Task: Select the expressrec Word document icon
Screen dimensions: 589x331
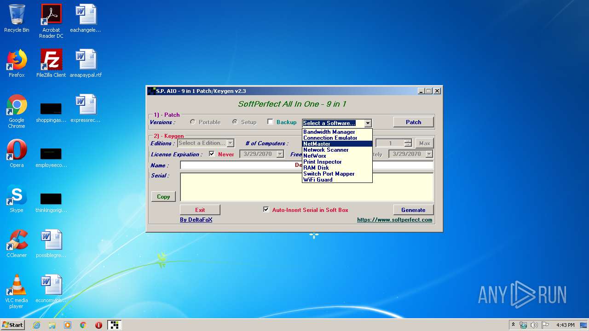Action: pos(86,108)
